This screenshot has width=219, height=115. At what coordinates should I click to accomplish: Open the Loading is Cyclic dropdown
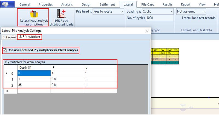coord(158,12)
